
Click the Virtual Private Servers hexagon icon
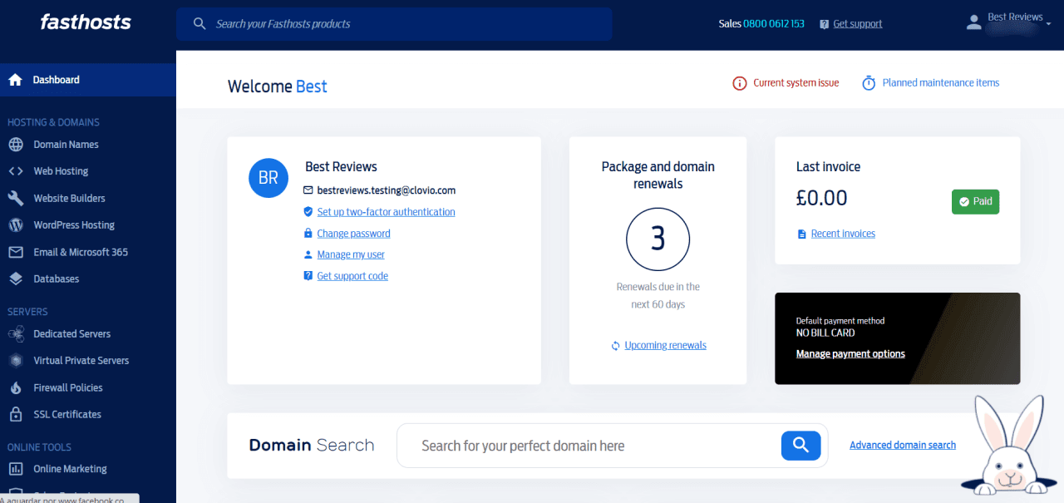point(15,361)
